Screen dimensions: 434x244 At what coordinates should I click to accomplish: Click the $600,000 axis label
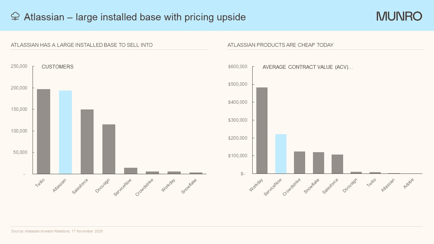click(x=238, y=66)
